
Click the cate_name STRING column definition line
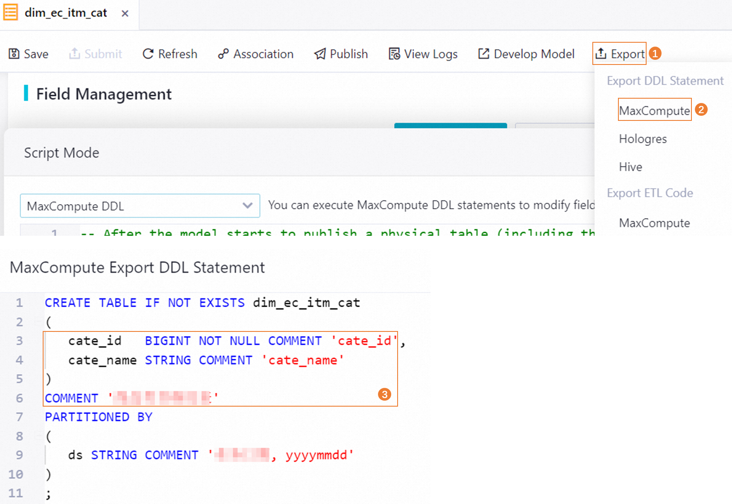coord(206,360)
